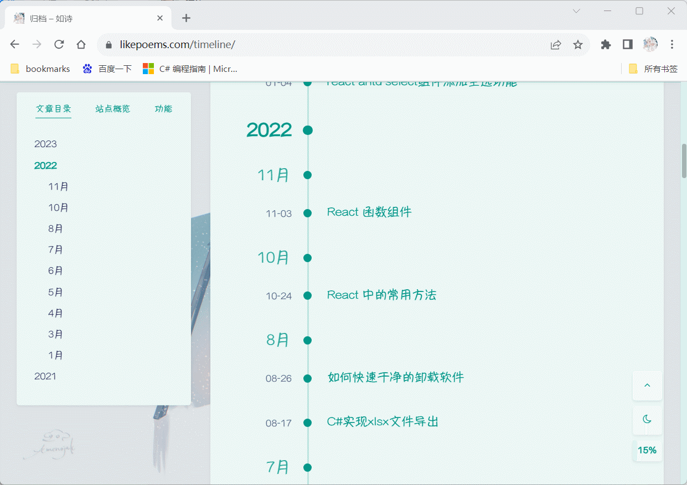Jump to 4月 in sidebar list
Viewport: 687px width, 485px height.
(x=55, y=314)
